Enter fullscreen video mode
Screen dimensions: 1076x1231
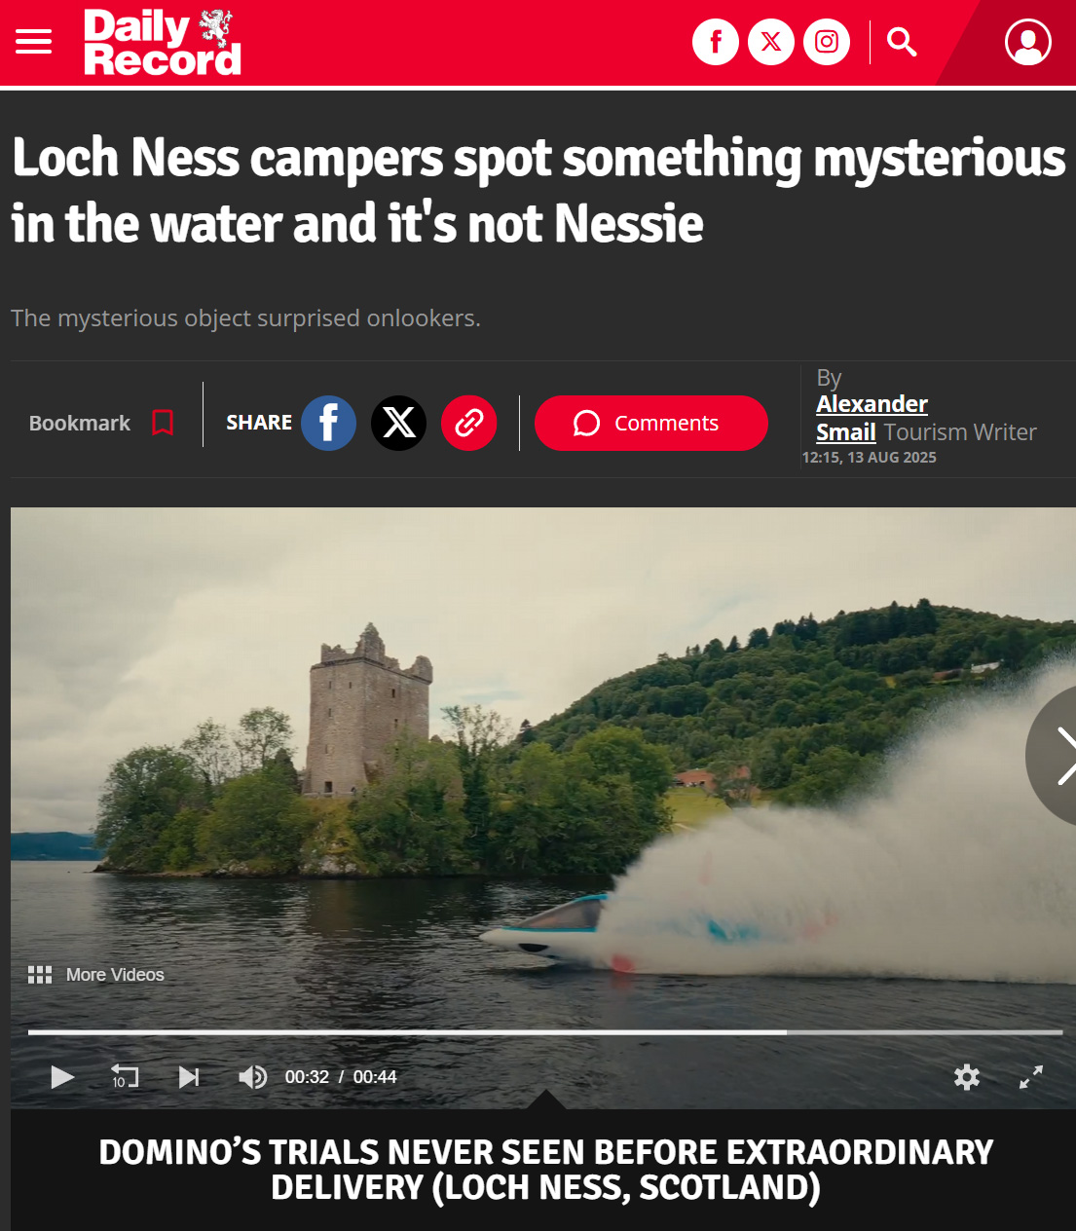tap(1031, 1076)
